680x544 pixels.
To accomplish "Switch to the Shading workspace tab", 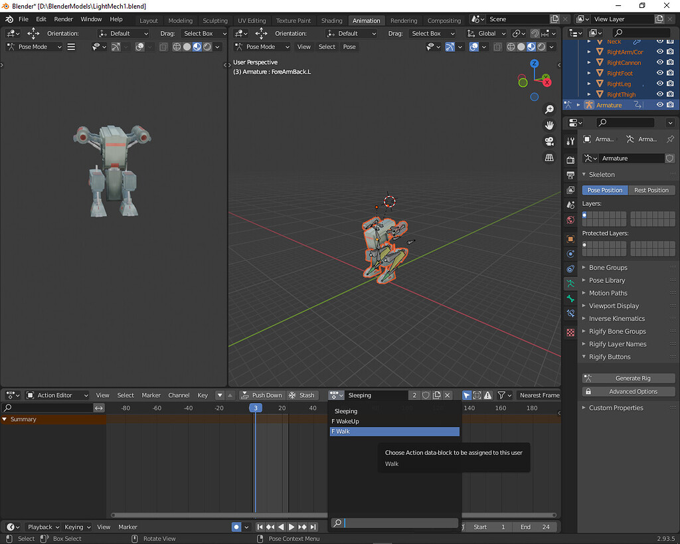I will 331,20.
